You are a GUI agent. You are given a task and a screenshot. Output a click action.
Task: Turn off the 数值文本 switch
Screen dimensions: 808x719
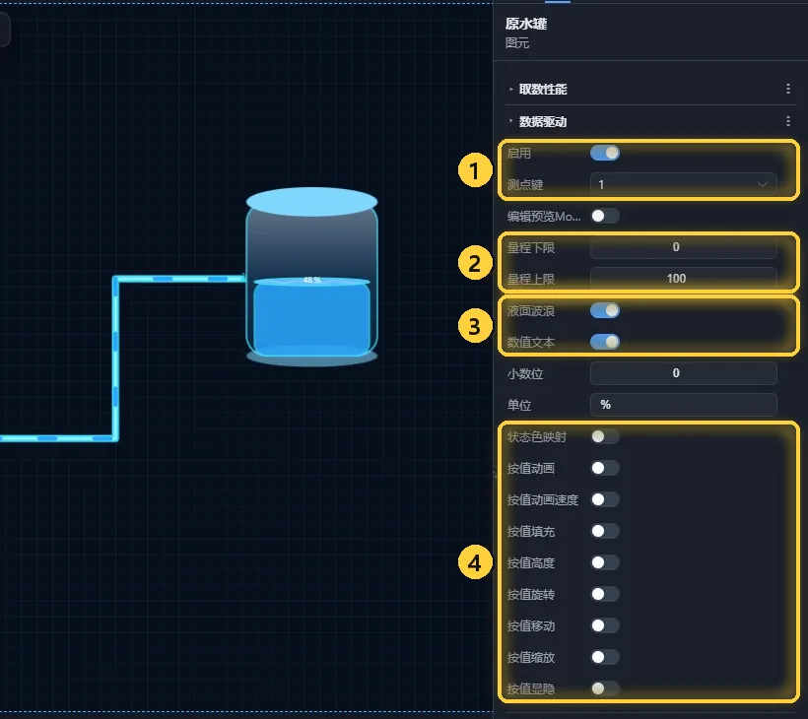pyautogui.click(x=605, y=342)
